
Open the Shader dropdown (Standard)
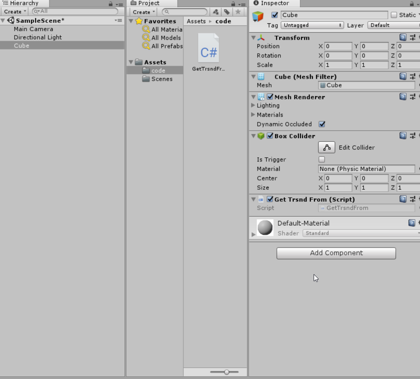(361, 233)
